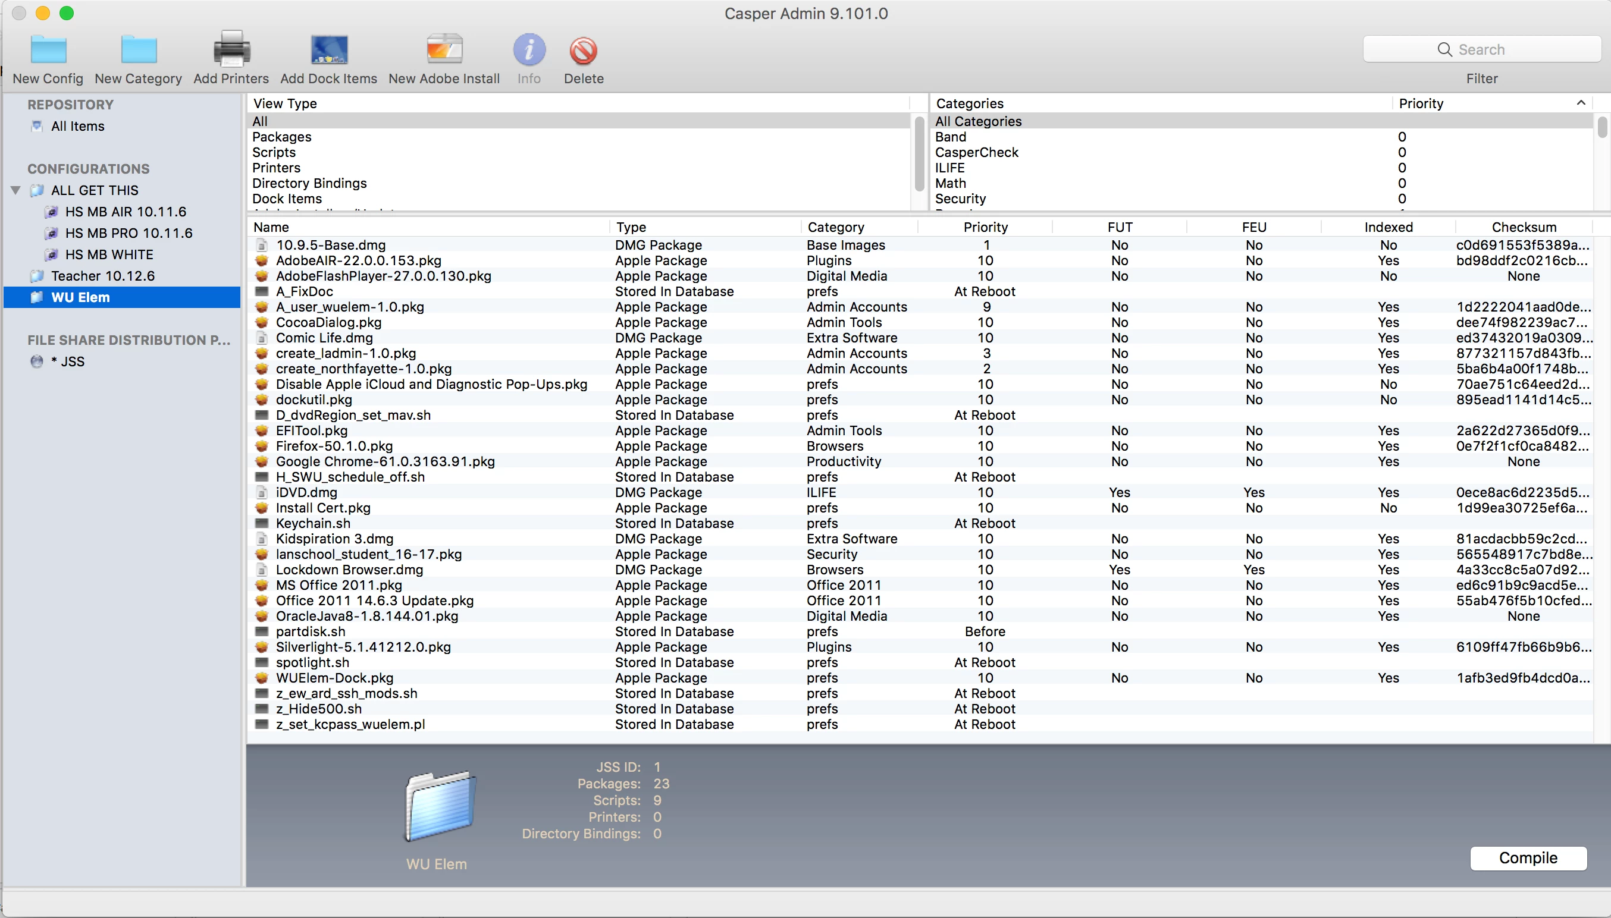Select Scripts in View Type list
This screenshot has height=918, width=1611.
pos(274,153)
